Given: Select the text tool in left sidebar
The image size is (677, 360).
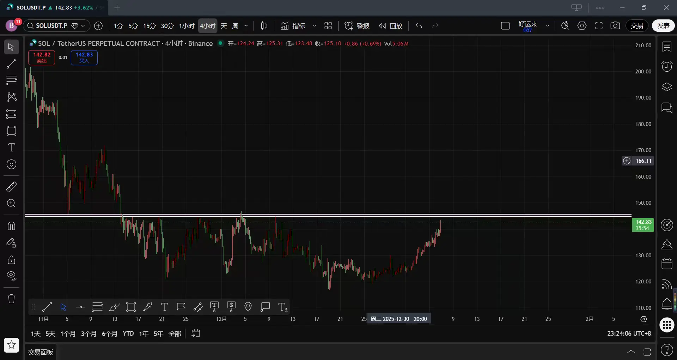Looking at the screenshot, I should click(11, 148).
